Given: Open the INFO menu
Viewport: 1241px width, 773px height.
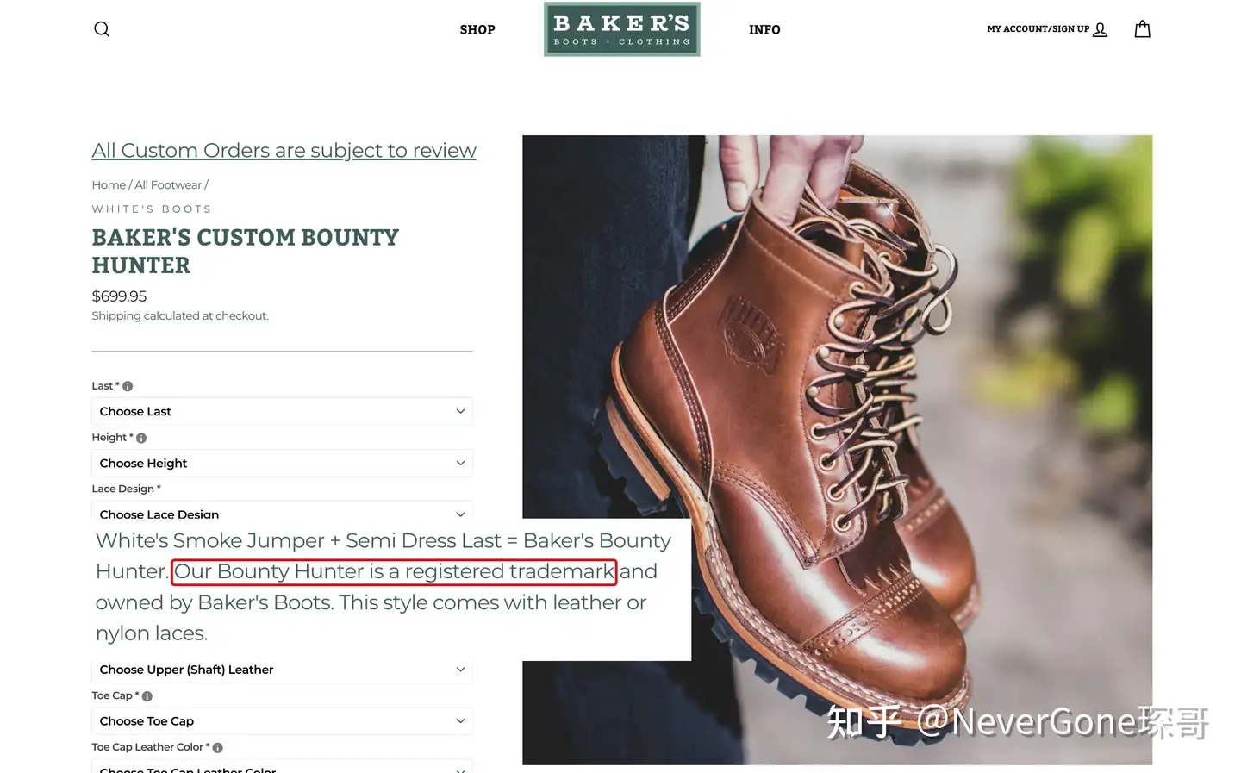Looking at the screenshot, I should (764, 30).
